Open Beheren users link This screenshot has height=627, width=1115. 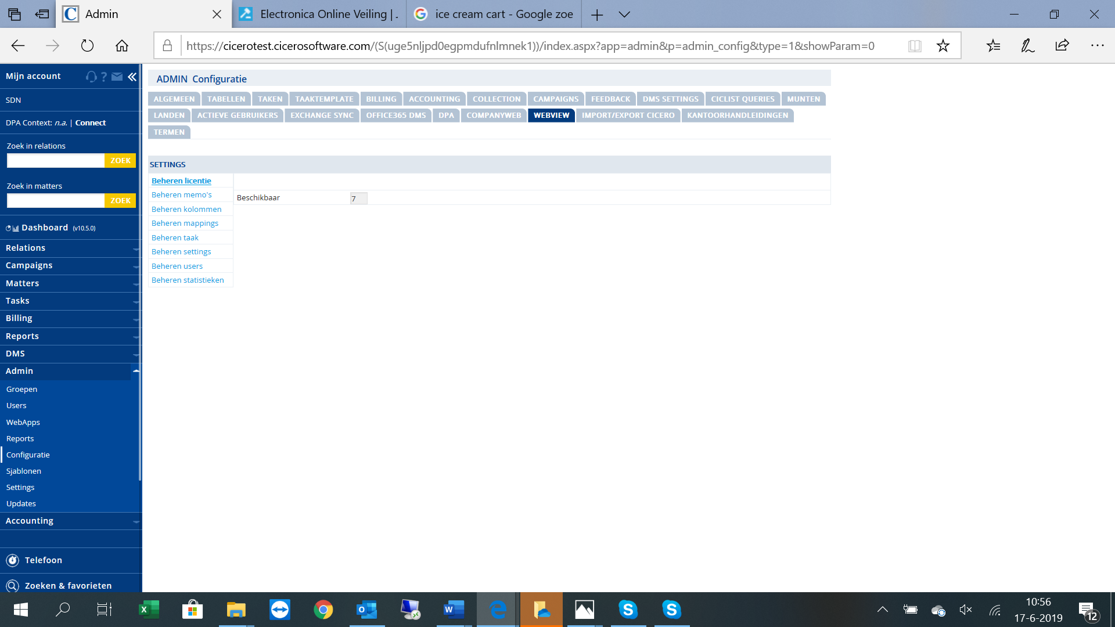point(177,266)
